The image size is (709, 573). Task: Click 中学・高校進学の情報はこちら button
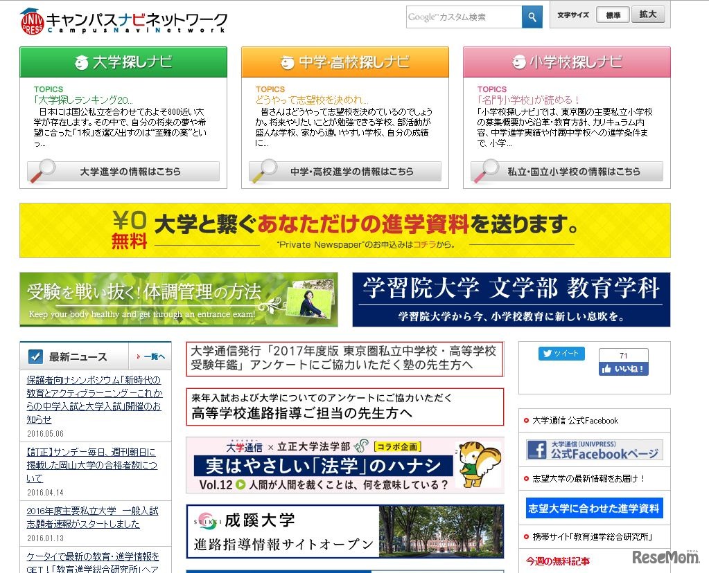coord(345,172)
